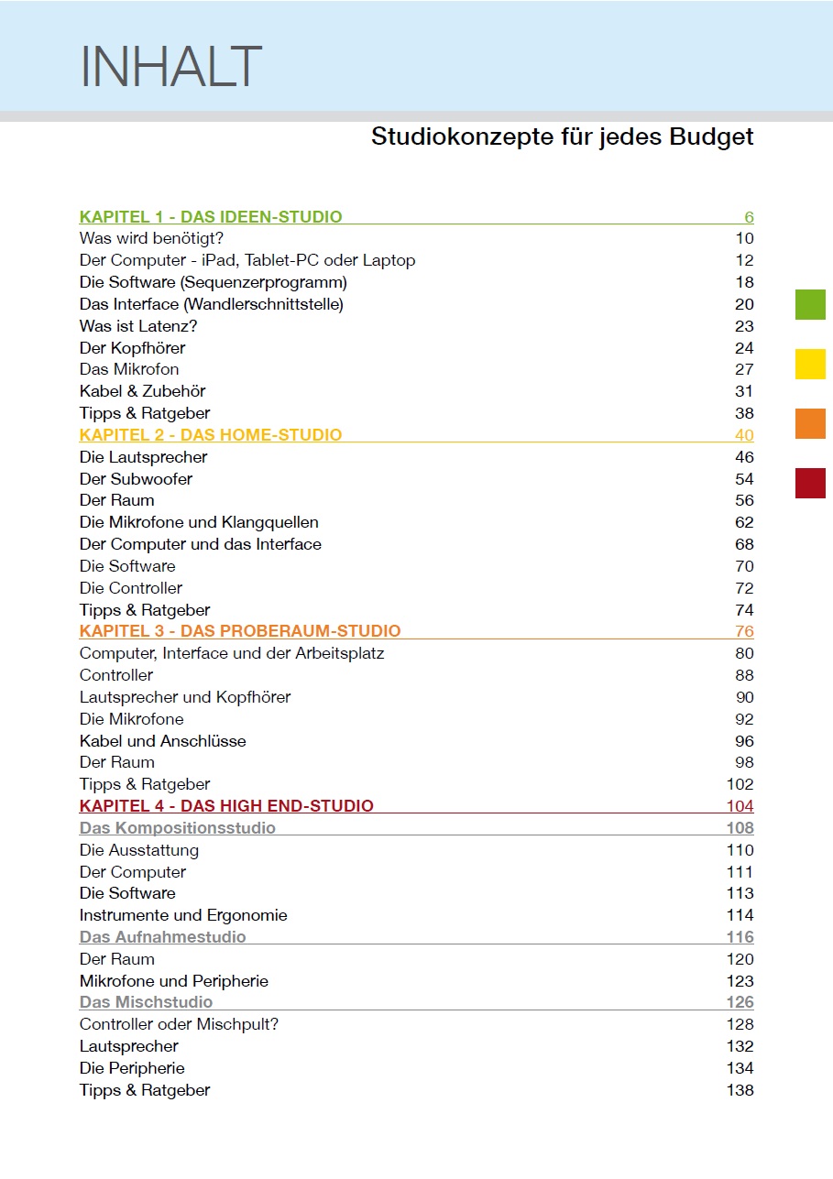Open 'Die Mikrofone und Klangquellen' entry
This screenshot has width=833, height=1179.
pyautogui.click(x=199, y=522)
